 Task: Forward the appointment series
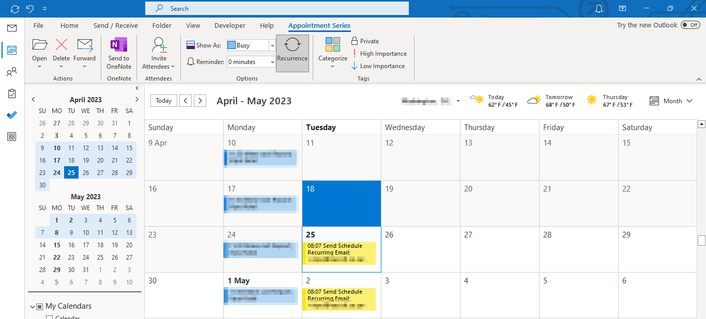point(84,52)
